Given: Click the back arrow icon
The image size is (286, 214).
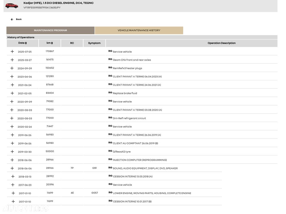Looking at the screenshot, I should point(12,19).
